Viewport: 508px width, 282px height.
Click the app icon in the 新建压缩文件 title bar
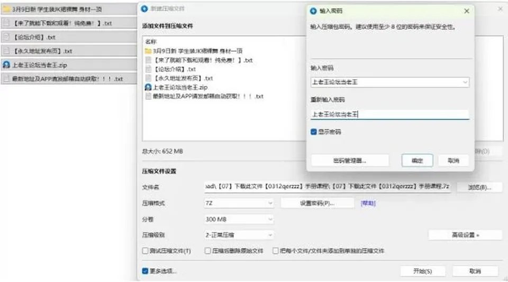[x=144, y=9]
